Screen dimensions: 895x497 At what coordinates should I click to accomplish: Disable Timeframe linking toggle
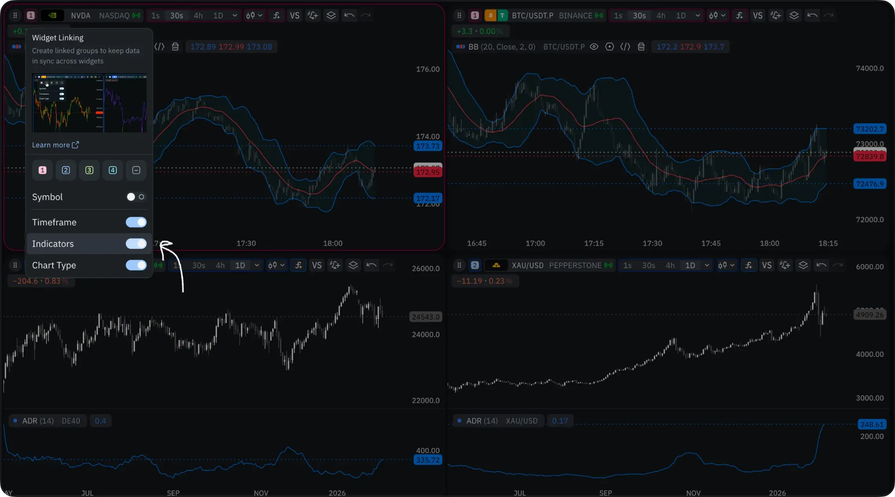click(136, 222)
